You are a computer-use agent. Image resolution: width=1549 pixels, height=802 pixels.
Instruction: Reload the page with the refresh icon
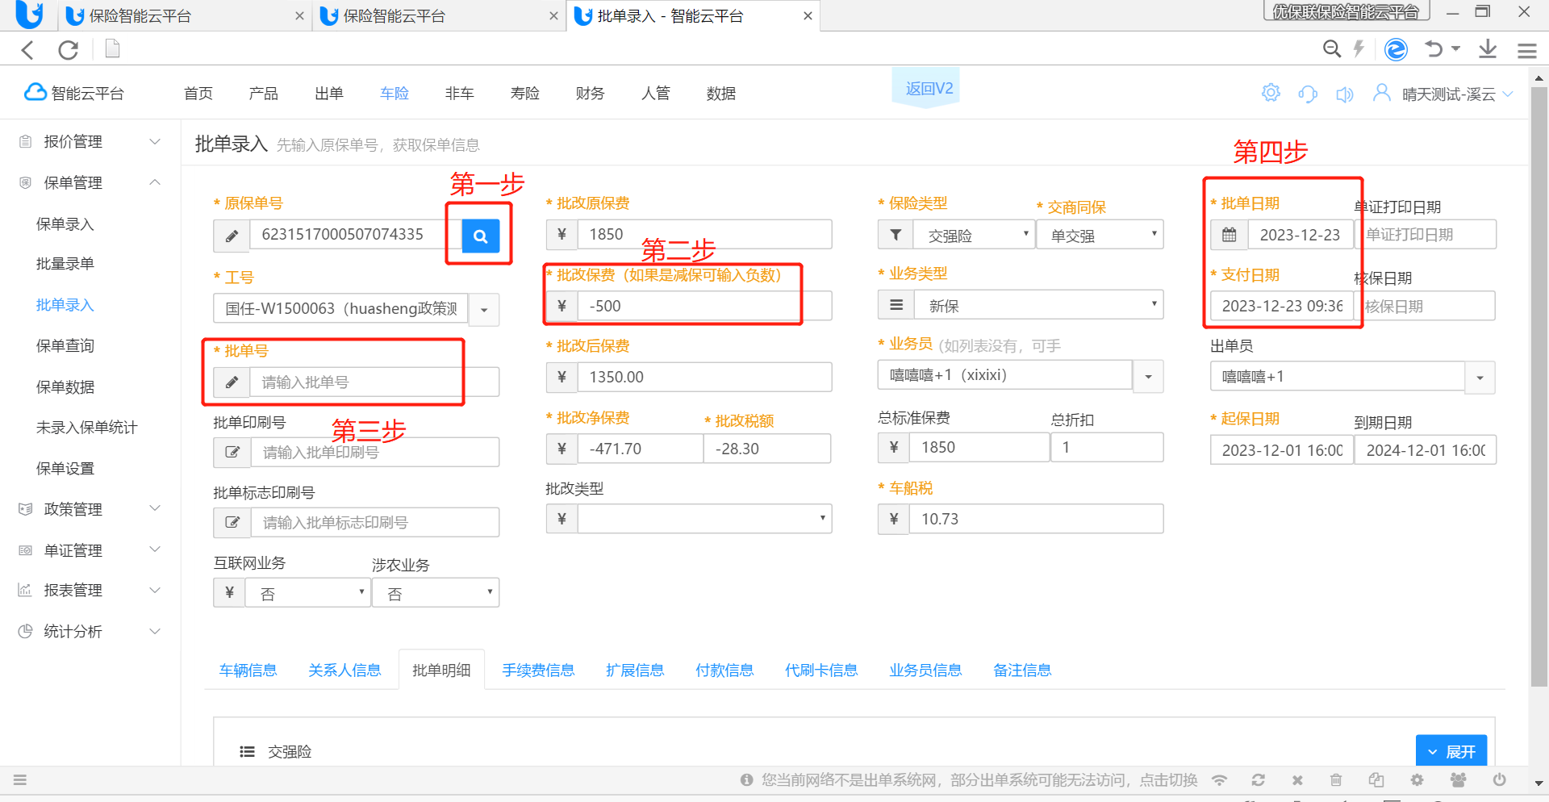point(69,50)
